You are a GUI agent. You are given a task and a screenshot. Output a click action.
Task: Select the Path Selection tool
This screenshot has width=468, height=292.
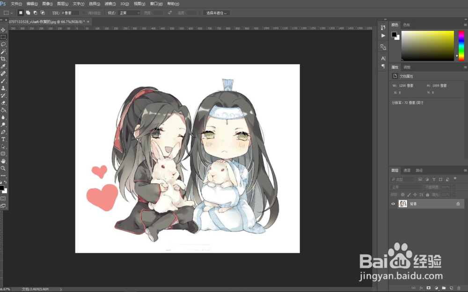click(x=3, y=146)
